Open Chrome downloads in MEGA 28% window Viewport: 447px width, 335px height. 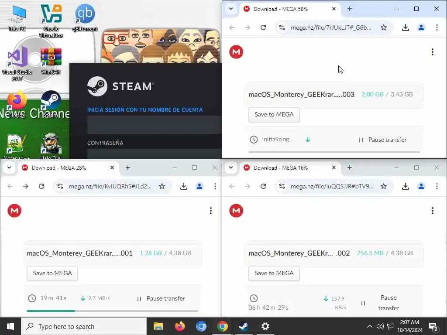point(184,186)
